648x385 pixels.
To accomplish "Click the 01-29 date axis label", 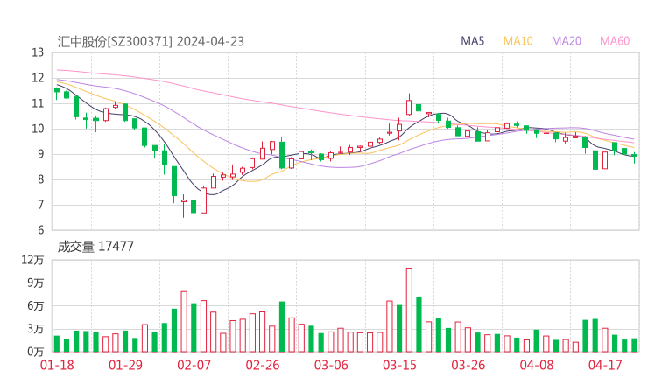I will click(x=125, y=365).
